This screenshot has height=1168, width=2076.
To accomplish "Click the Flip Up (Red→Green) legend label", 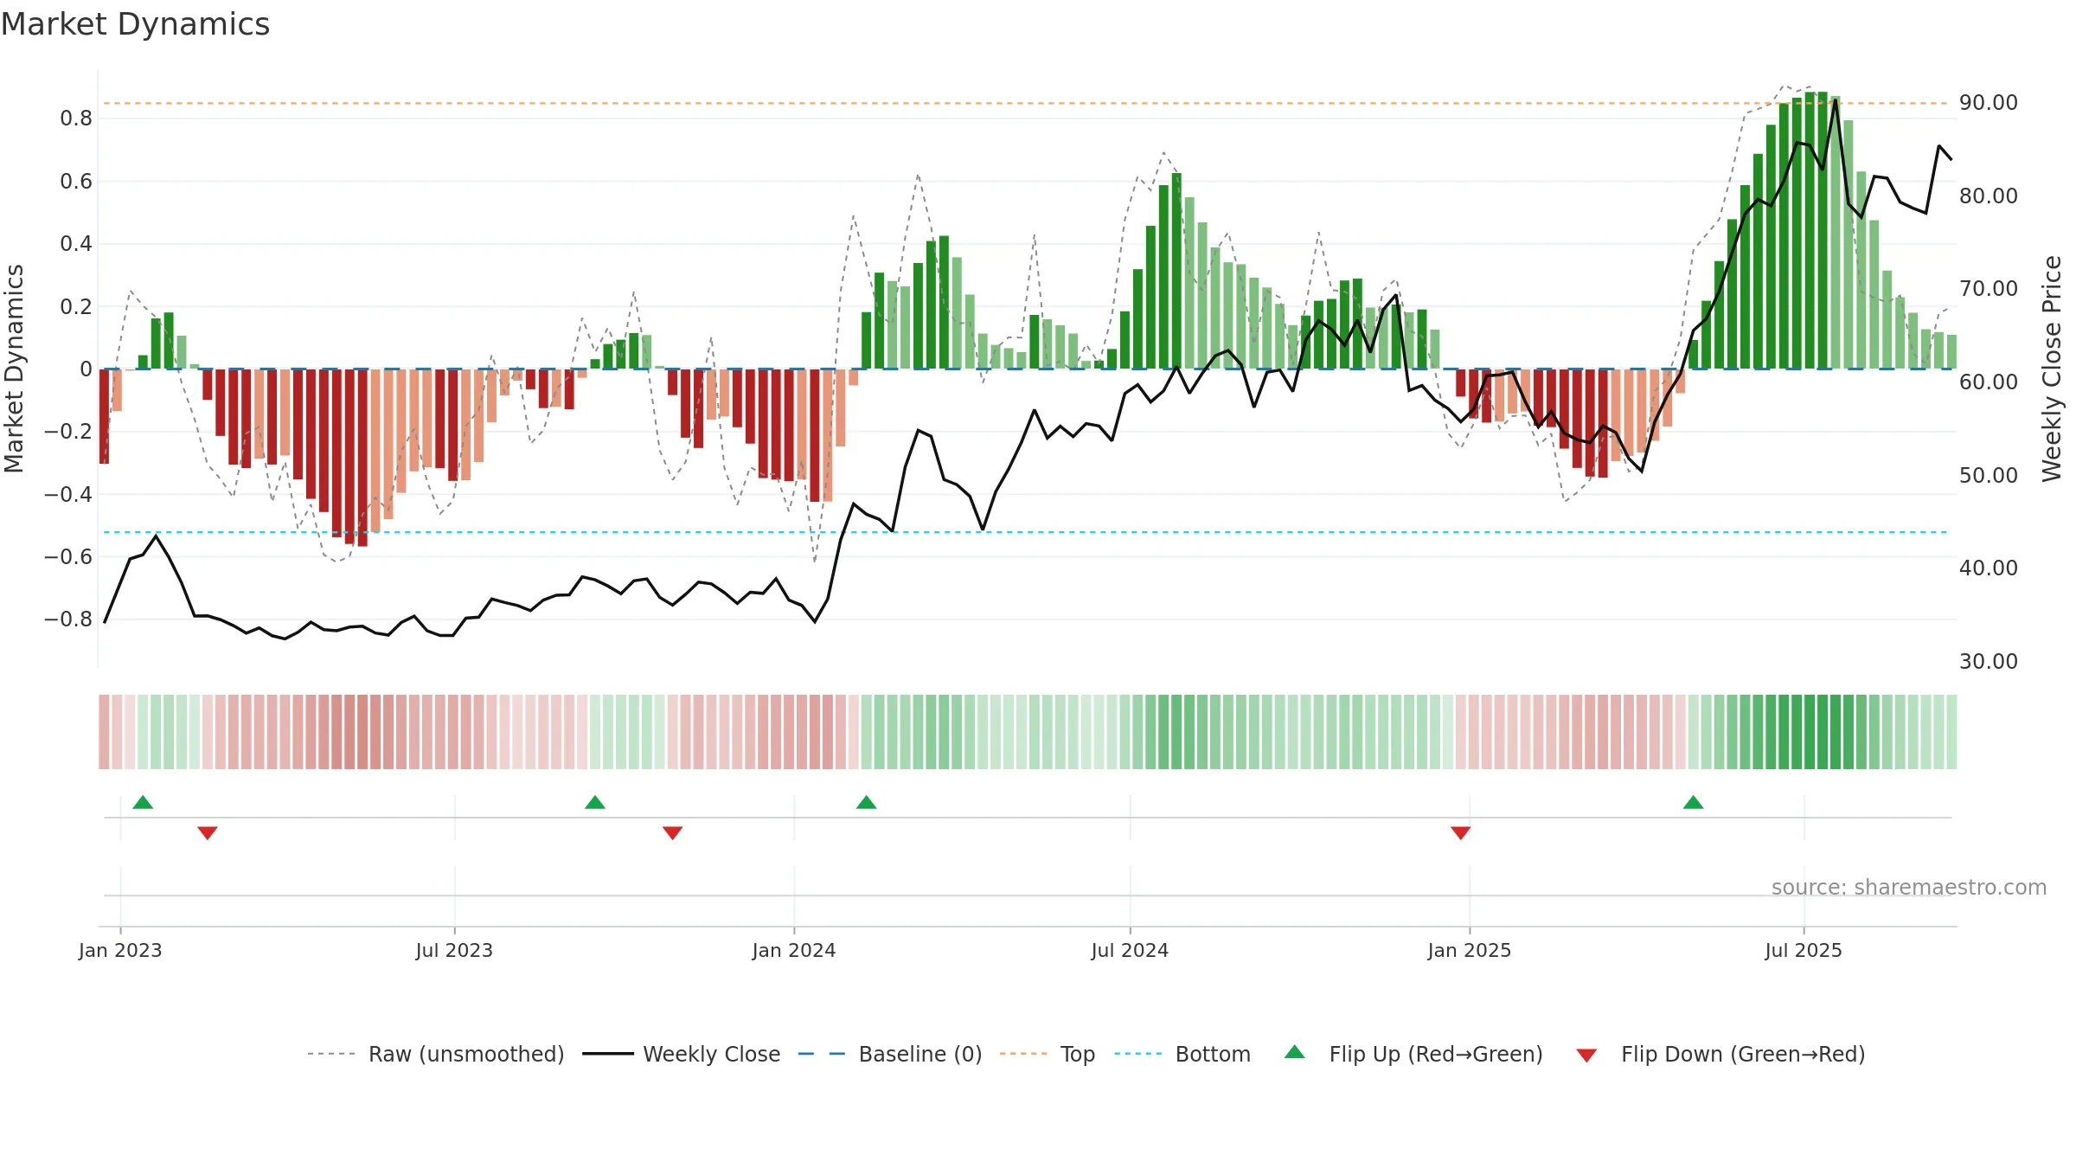I will 1436,1054.
